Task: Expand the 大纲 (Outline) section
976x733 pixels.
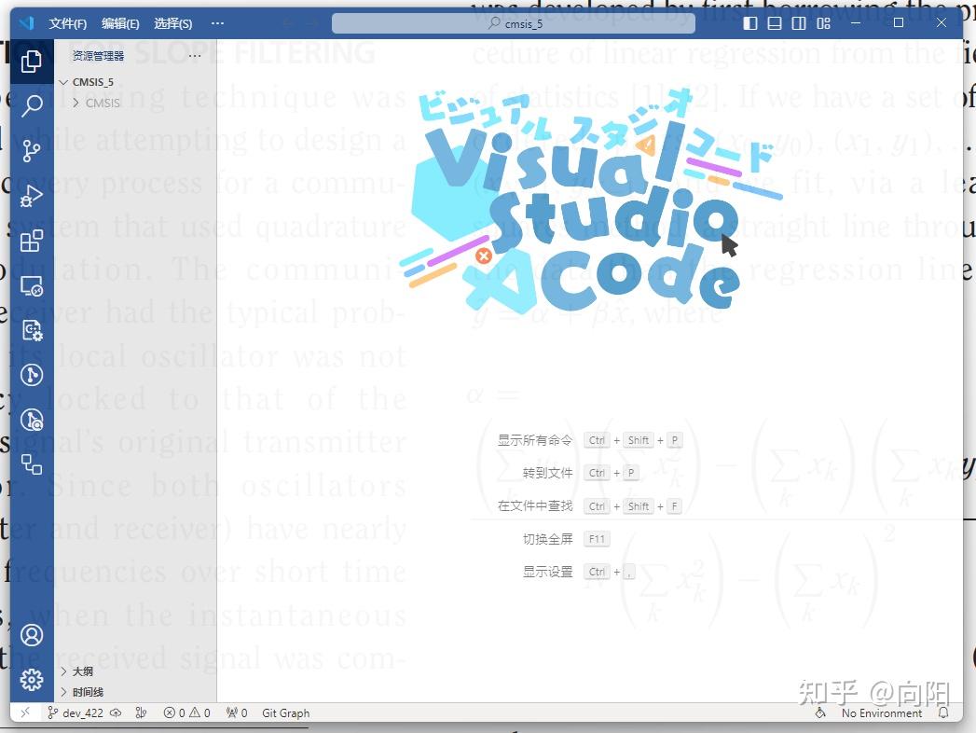Action: click(x=81, y=671)
